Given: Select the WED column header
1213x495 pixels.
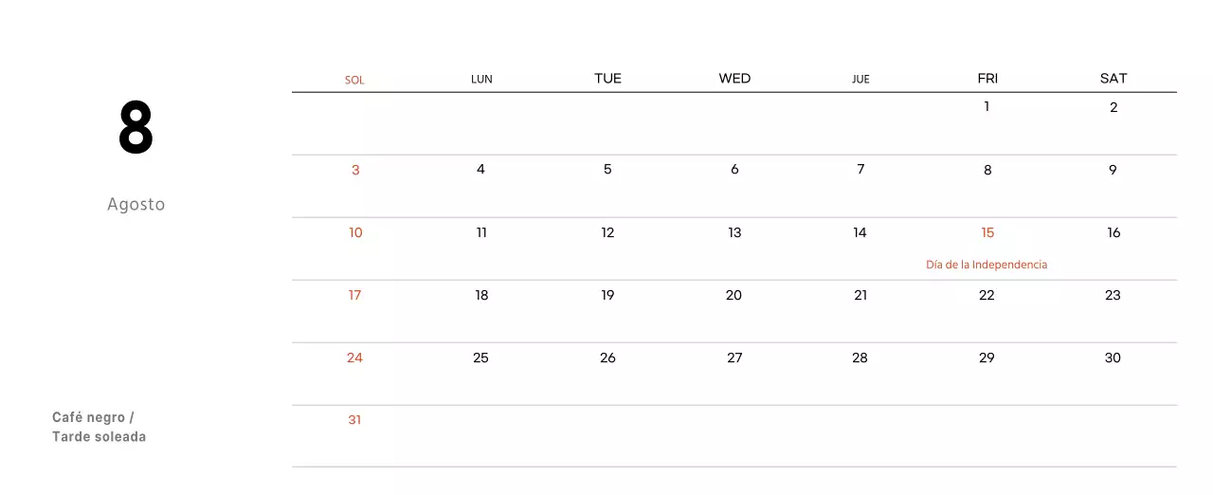Looking at the screenshot, I should coord(734,79).
